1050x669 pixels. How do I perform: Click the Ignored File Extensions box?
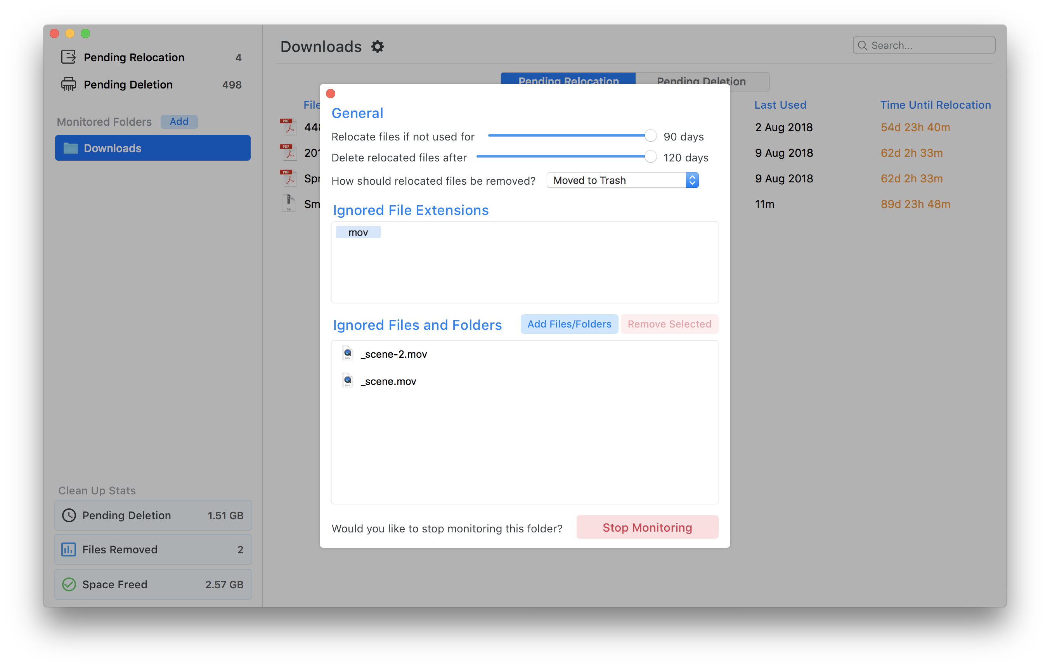[525, 263]
